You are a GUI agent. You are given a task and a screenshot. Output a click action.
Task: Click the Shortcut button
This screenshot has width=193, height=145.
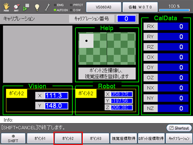point(179,128)
